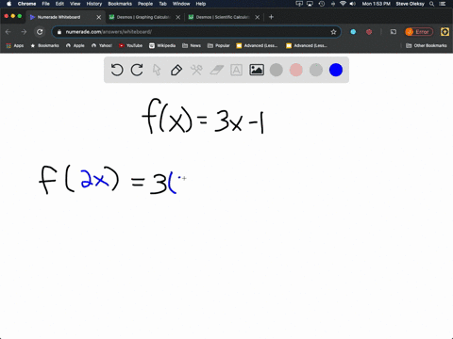Expand the Other Bookmarks folder
The width and height of the screenshot is (453, 339).
point(427,45)
